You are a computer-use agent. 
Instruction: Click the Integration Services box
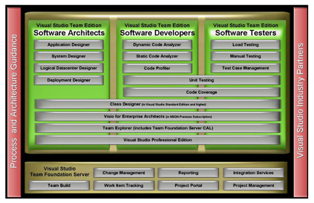253,173
